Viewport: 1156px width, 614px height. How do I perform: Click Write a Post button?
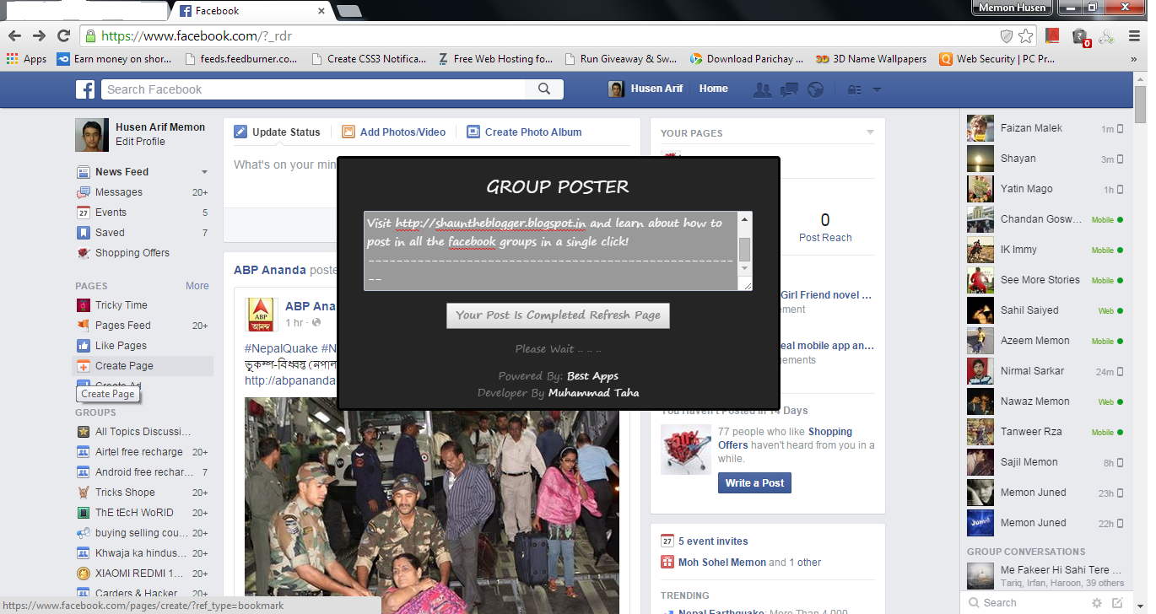754,483
